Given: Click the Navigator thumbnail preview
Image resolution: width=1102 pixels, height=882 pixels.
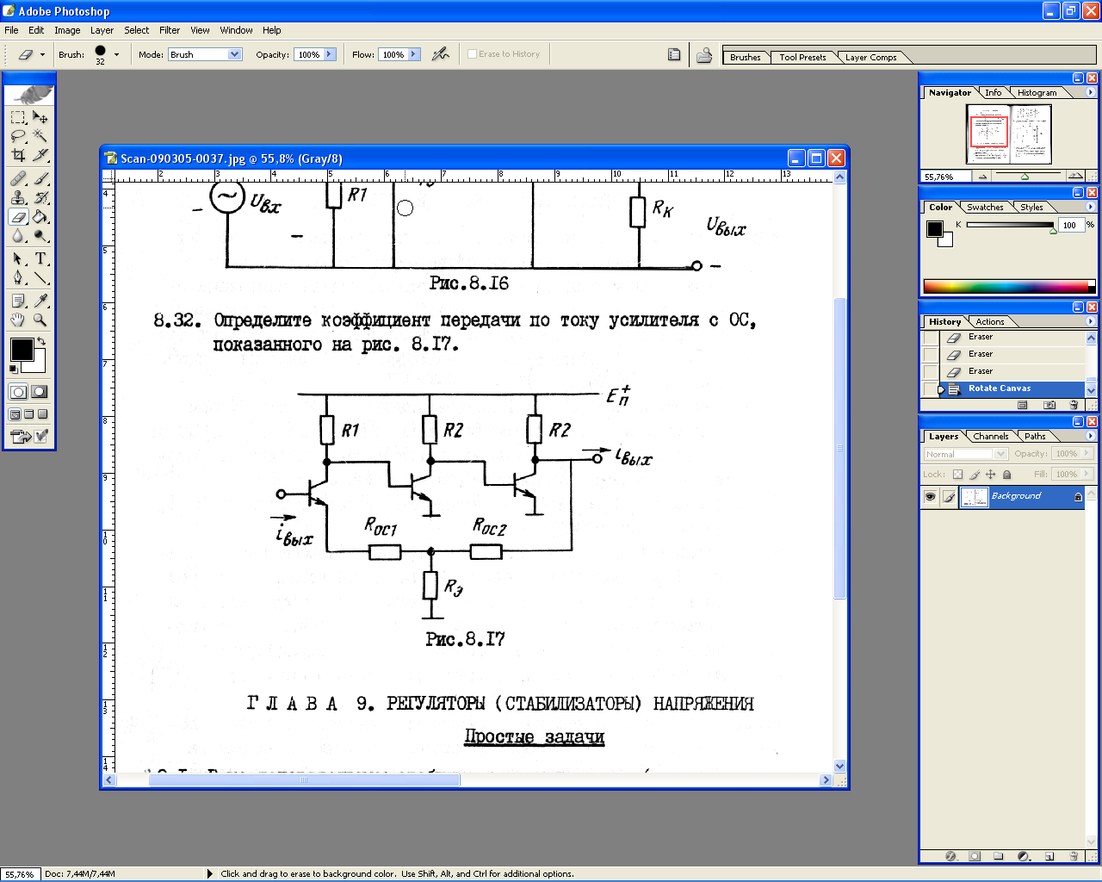Looking at the screenshot, I should [1009, 134].
